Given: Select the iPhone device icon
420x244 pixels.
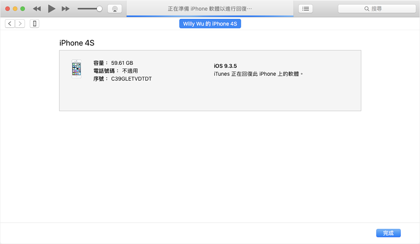Looking at the screenshot, I should [x=34, y=23].
